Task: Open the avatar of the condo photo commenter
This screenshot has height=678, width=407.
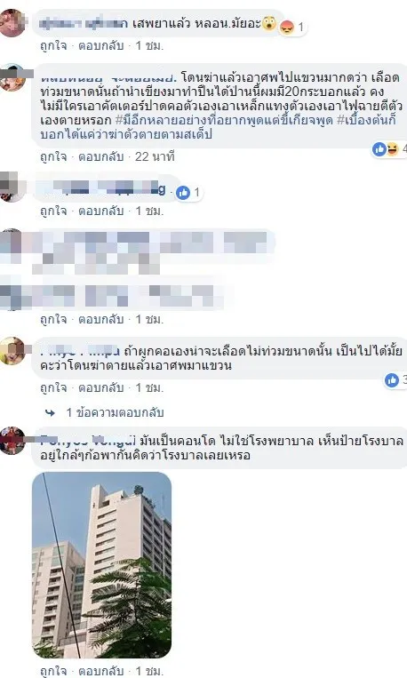Action: tap(12, 441)
